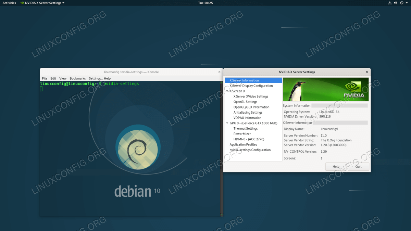This screenshot has height=231, width=411.
Task: Collapse the GPU 0 GeForce GTX tree node
Action: (x=227, y=123)
